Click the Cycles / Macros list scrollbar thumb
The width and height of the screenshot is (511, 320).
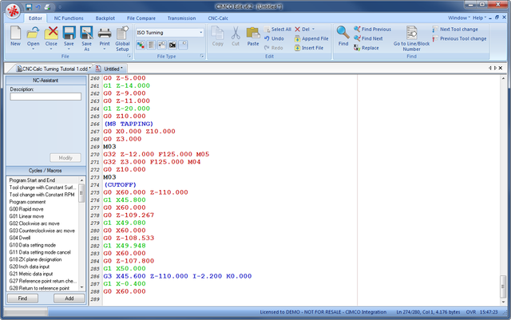[x=81, y=194]
